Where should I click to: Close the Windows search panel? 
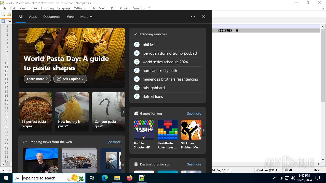204,17
